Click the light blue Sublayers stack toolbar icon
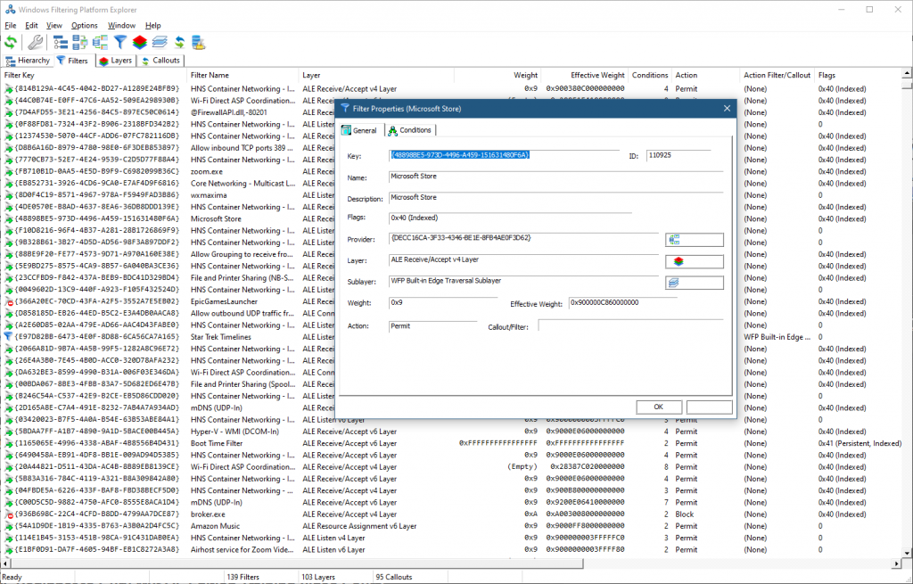The image size is (913, 584). click(x=159, y=42)
